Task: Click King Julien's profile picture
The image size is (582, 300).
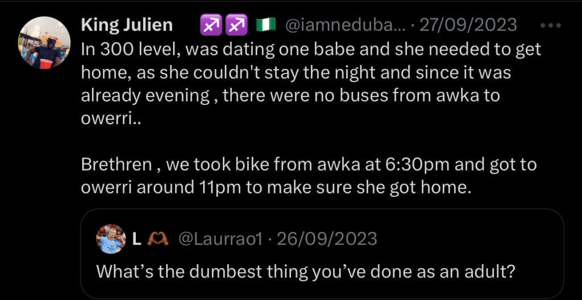Action: point(45,41)
